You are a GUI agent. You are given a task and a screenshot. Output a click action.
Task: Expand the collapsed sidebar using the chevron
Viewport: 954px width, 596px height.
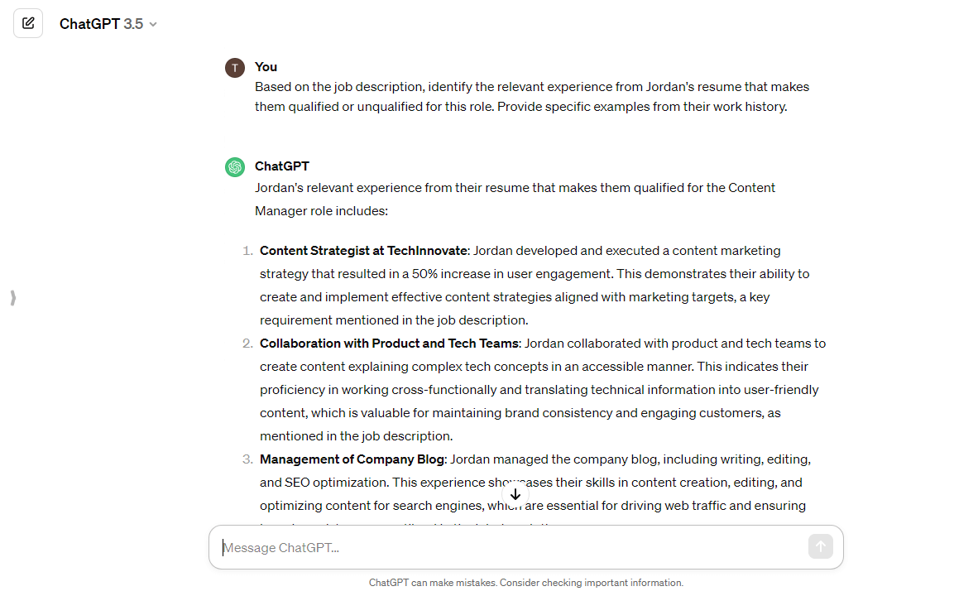pyautogui.click(x=13, y=298)
